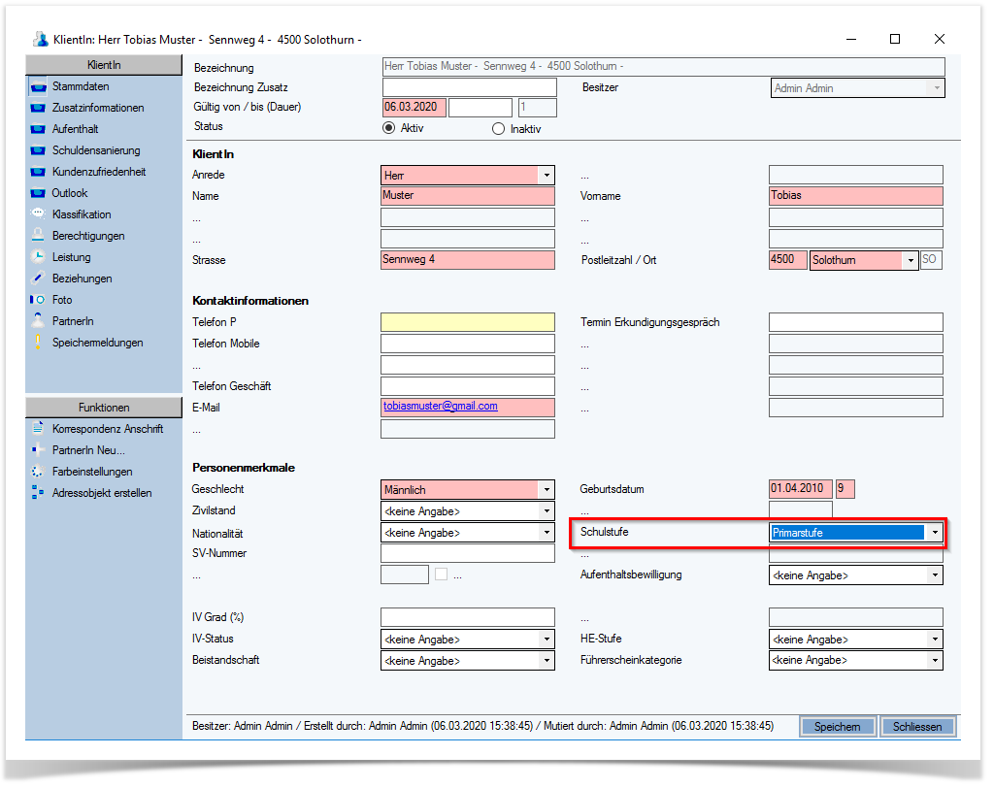Click the Adressobjekt erstellen icon
994x788 pixels.
pos(38,492)
